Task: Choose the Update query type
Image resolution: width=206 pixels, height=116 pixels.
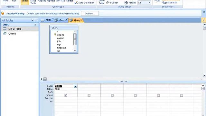Action: pyautogui.click(x=51, y=1)
